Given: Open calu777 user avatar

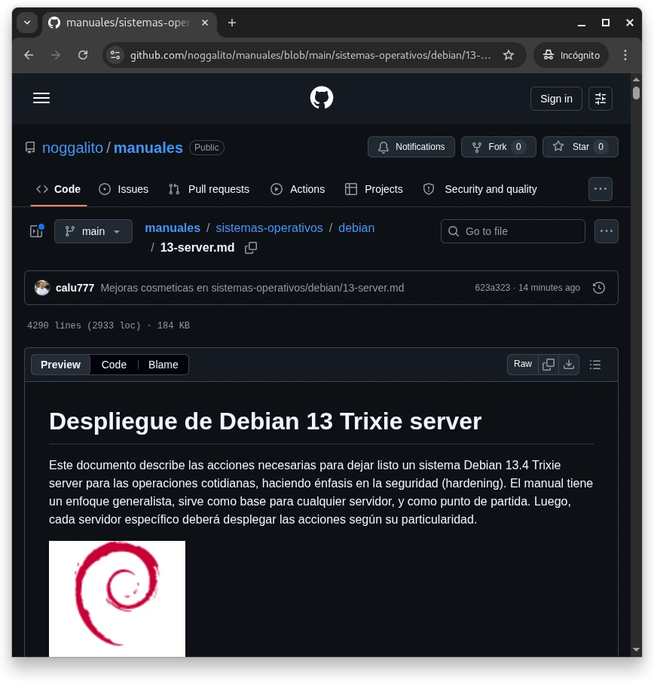Looking at the screenshot, I should click(42, 288).
